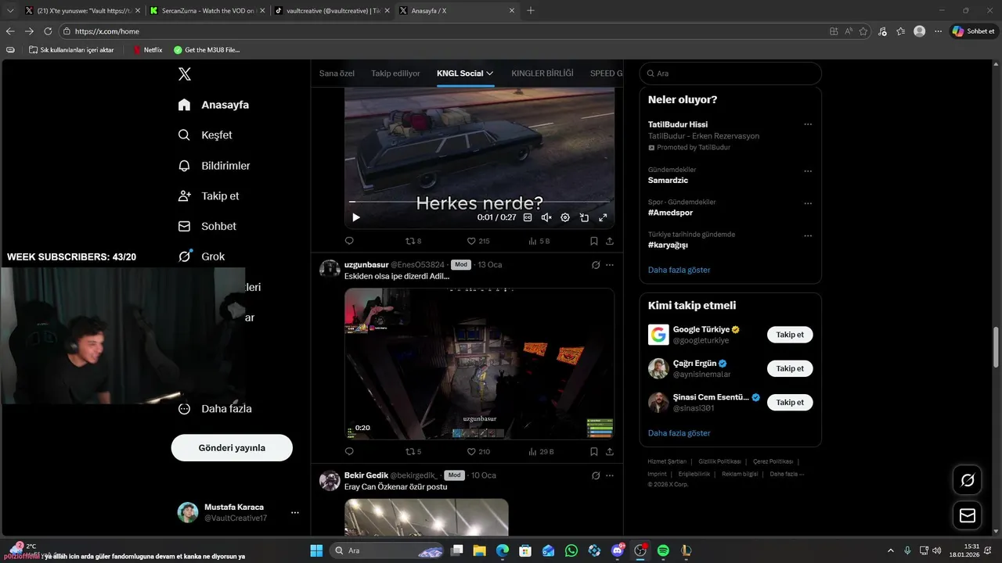The height and width of the screenshot is (563, 1002).
Task: Switch to Sana özel tab
Action: pyautogui.click(x=337, y=74)
